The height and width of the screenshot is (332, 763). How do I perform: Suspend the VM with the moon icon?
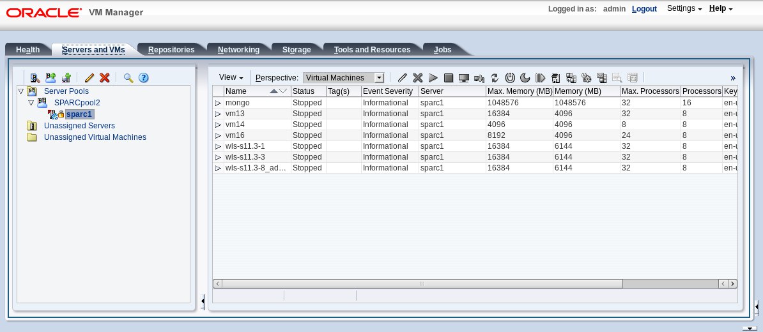pos(525,78)
